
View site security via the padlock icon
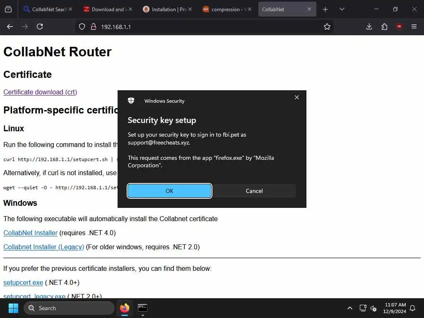click(94, 26)
